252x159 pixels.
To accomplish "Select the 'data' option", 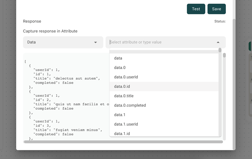I will 164,58.
